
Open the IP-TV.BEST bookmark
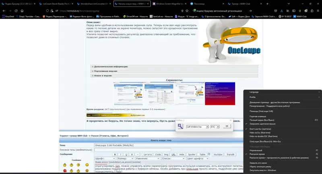pyautogui.click(x=285, y=16)
